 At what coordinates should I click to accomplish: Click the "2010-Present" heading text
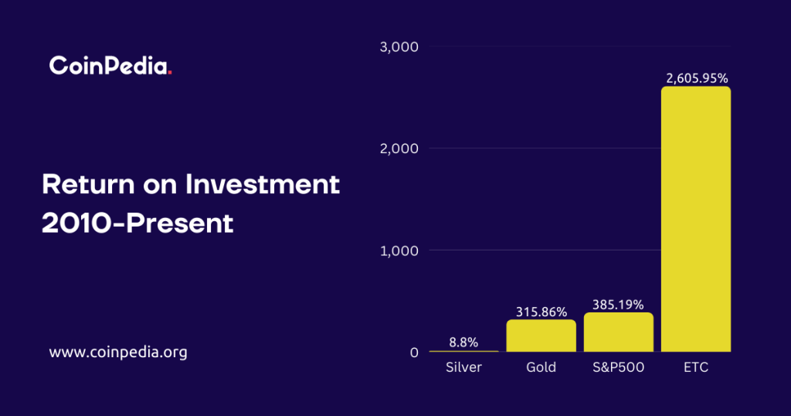pos(137,223)
